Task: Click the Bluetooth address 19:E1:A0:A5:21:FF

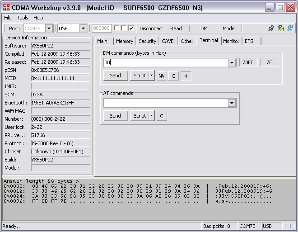Action: tap(61, 103)
